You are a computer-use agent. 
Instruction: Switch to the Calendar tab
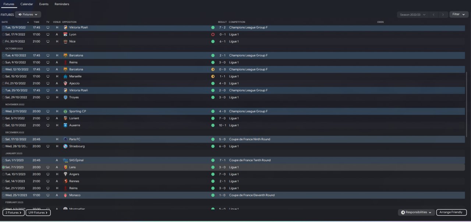pyautogui.click(x=26, y=4)
